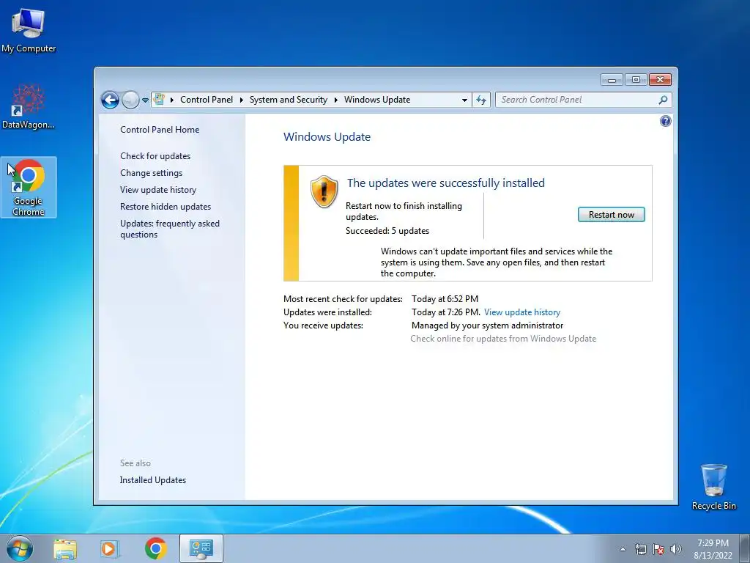The image size is (750, 563).
Task: Open Change settings
Action: pos(151,173)
